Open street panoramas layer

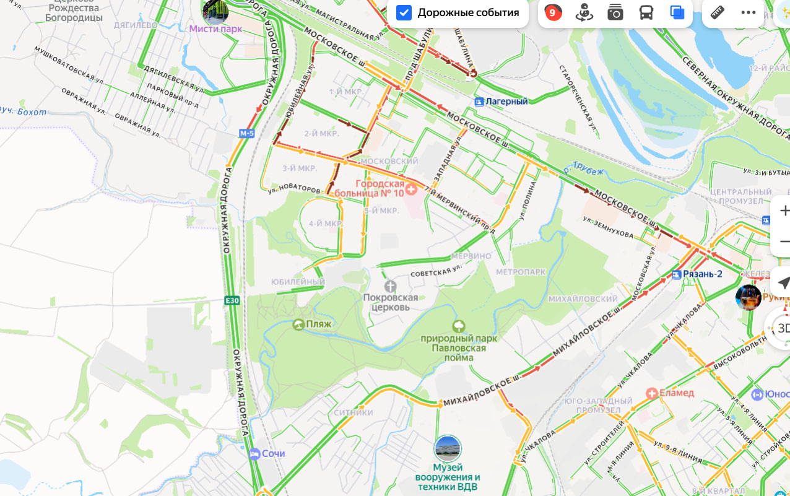pos(584,12)
